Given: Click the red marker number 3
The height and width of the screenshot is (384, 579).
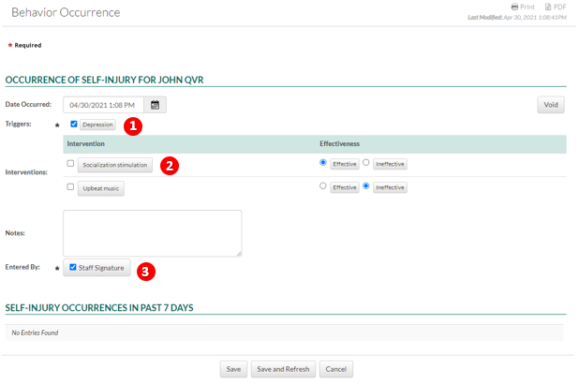Looking at the screenshot, I should 145,271.
